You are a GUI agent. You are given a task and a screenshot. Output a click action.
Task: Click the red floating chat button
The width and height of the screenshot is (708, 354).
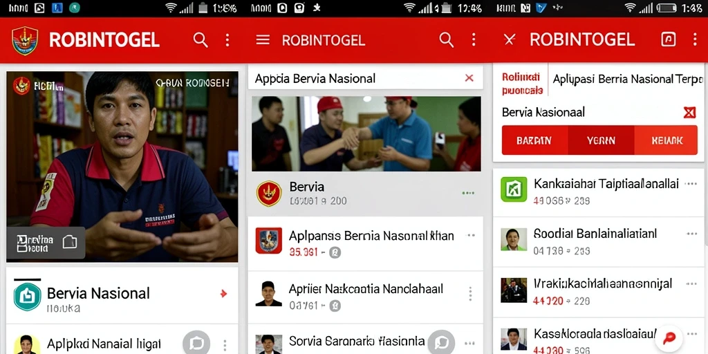(x=669, y=337)
